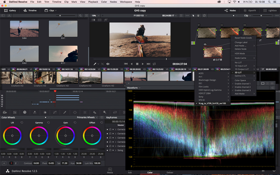Choose Reset Node Grade from context menu

tap(243, 38)
